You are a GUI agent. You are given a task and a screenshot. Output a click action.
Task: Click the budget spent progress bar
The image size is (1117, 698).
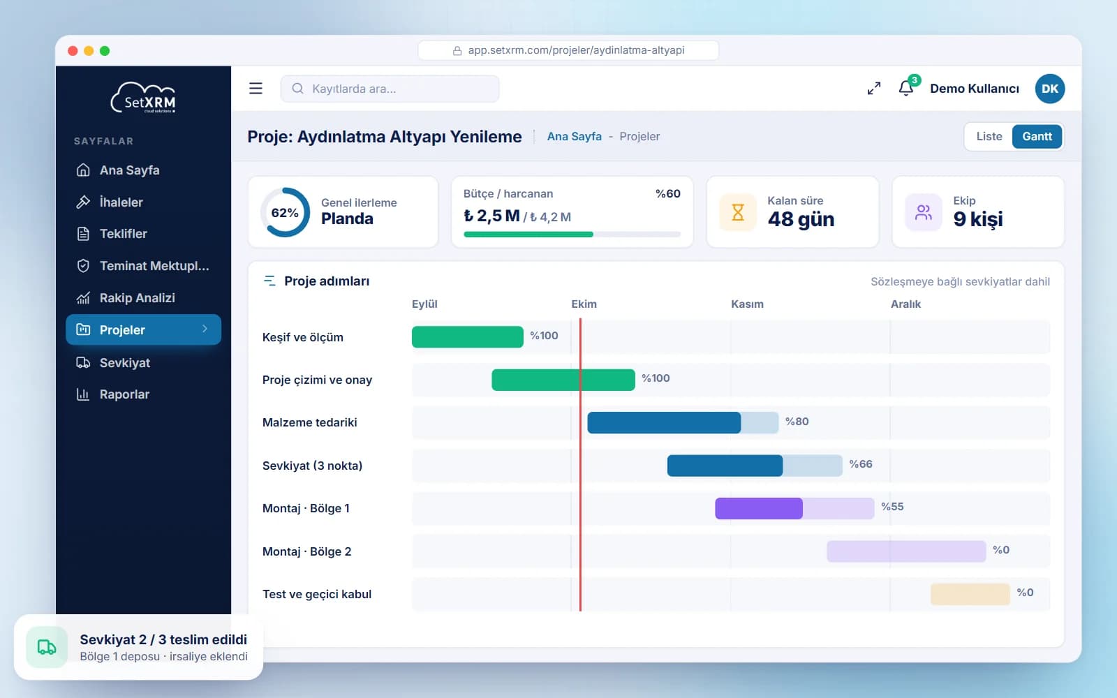coord(572,235)
